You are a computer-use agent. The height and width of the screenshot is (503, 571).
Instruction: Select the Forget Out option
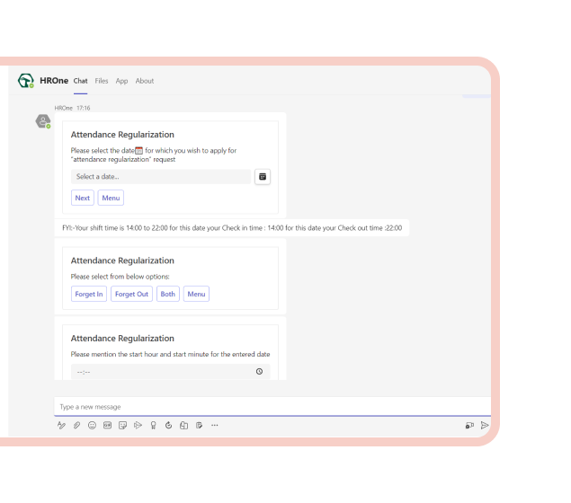pyautogui.click(x=131, y=294)
